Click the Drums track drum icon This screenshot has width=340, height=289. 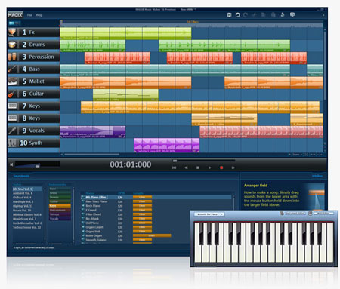[x=12, y=45]
